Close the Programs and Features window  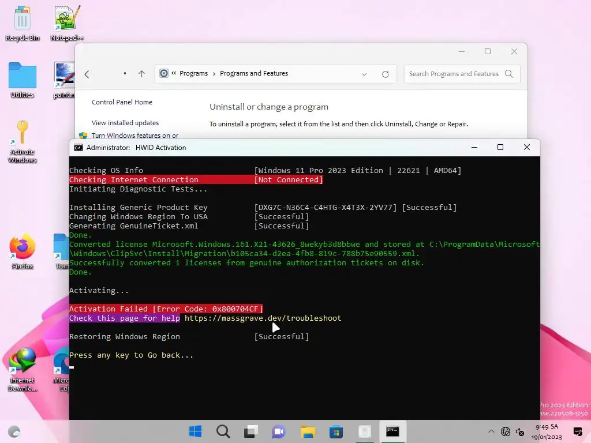(x=514, y=51)
